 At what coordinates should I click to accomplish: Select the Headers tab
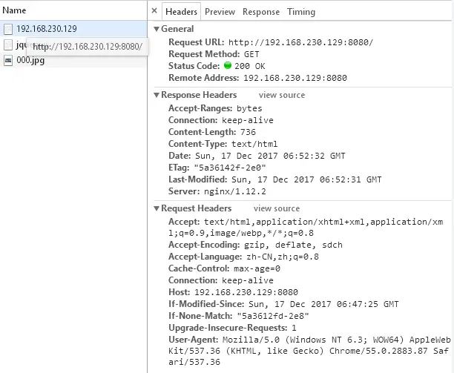pyautogui.click(x=181, y=12)
